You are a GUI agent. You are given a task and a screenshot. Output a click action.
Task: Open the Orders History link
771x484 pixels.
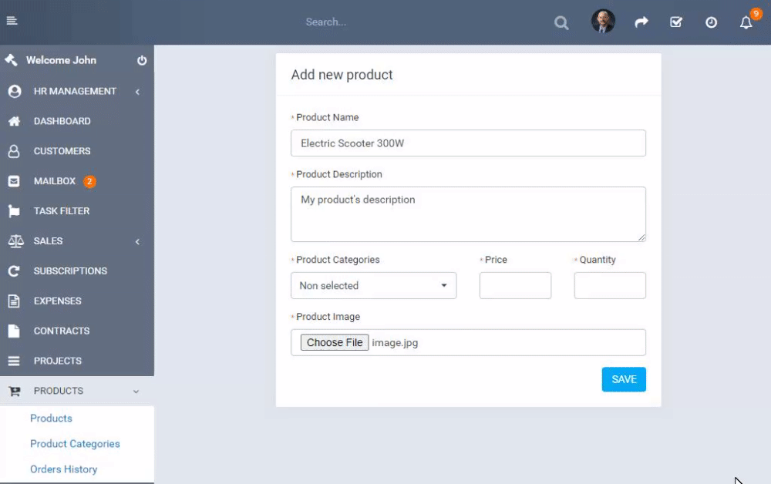(63, 469)
